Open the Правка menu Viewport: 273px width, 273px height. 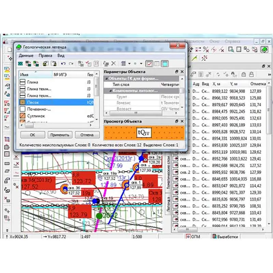pyautogui.click(x=45, y=55)
